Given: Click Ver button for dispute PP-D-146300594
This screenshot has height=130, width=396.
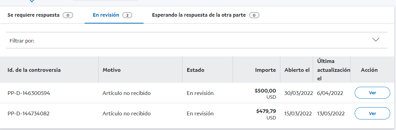Looking at the screenshot, I should pos(372,93).
